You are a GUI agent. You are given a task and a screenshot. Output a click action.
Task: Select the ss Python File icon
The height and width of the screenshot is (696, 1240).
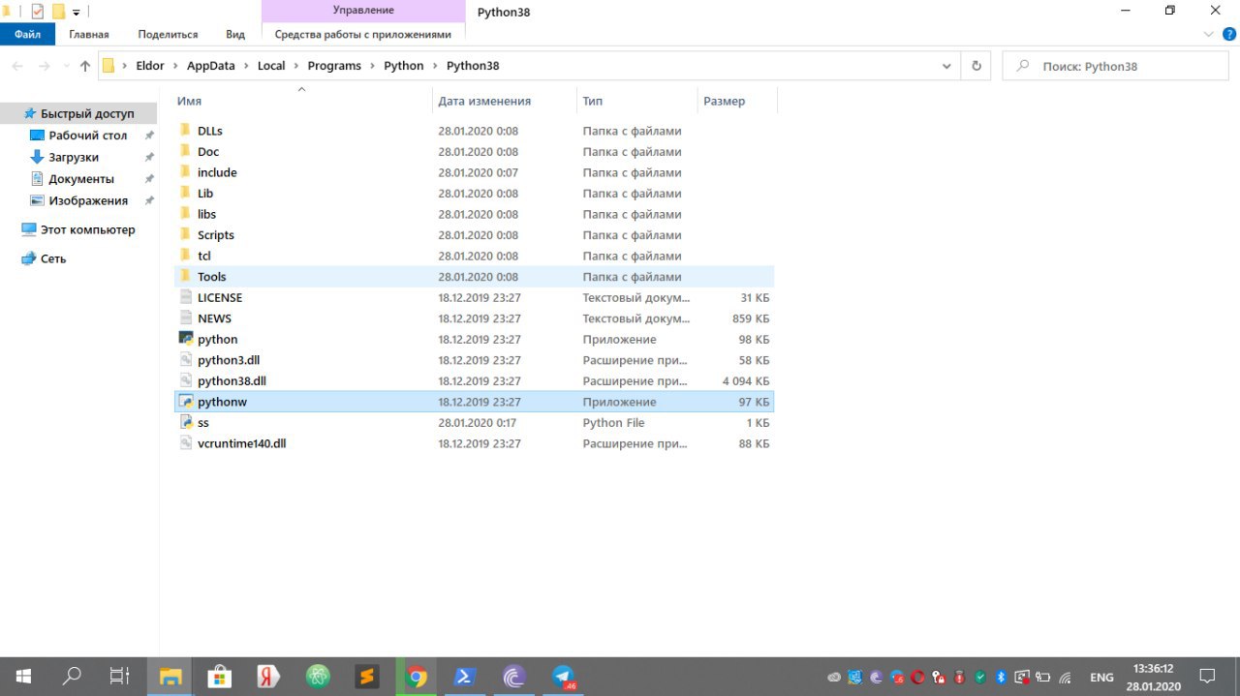(186, 422)
